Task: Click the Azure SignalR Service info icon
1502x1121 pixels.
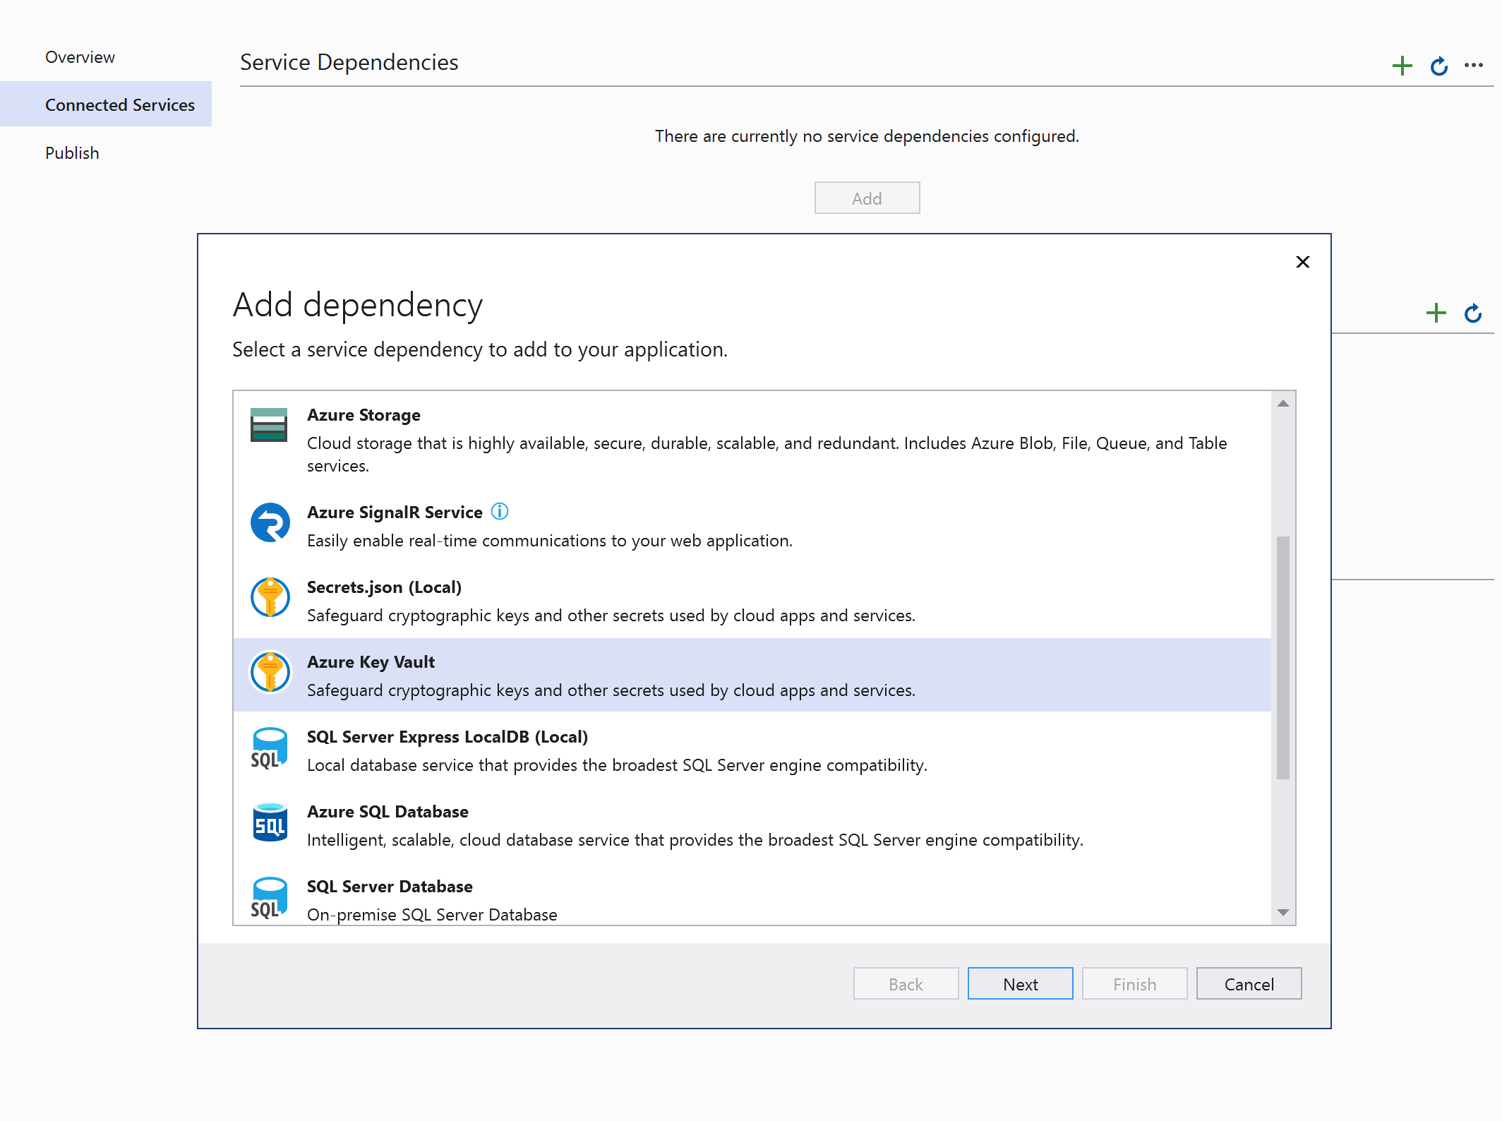Action: click(500, 511)
